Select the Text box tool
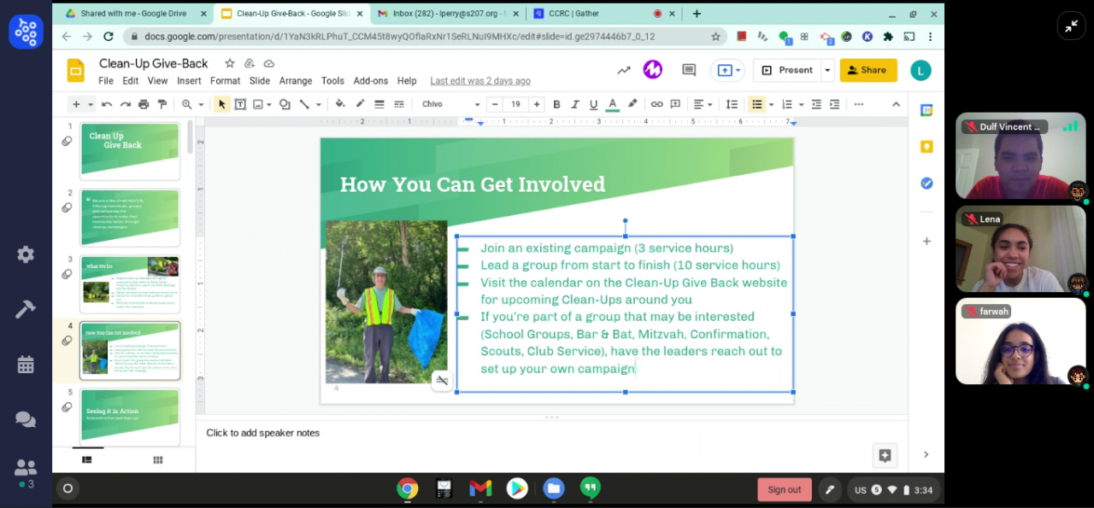The image size is (1094, 508). [240, 104]
